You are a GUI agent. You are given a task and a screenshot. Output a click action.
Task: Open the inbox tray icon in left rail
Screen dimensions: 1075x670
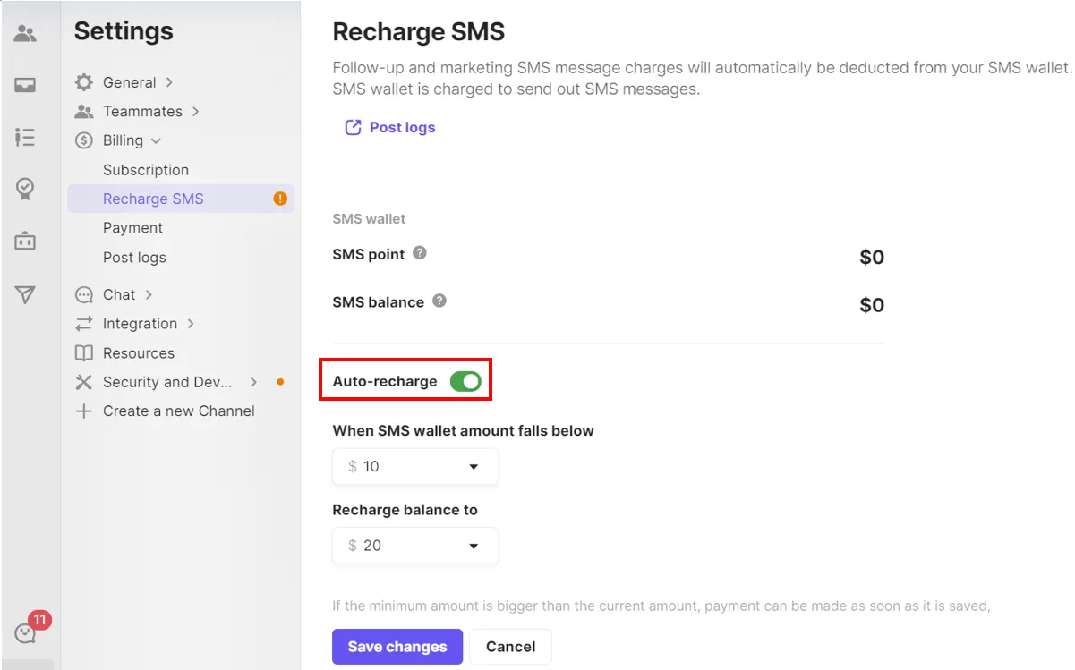coord(25,86)
